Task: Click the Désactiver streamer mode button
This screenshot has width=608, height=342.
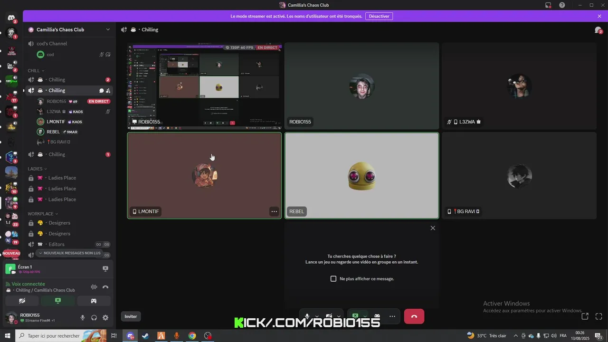Action: pyautogui.click(x=379, y=16)
